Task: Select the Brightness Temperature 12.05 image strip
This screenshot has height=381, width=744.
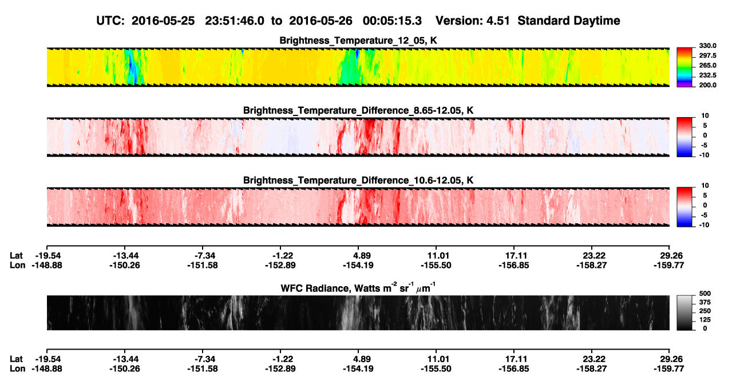Action: coord(358,67)
